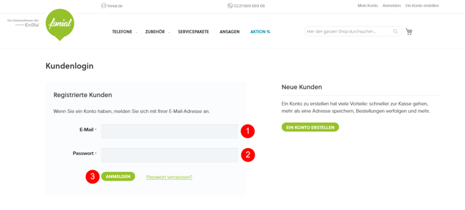Click the Registrierte Kunden heading

pos(82,95)
